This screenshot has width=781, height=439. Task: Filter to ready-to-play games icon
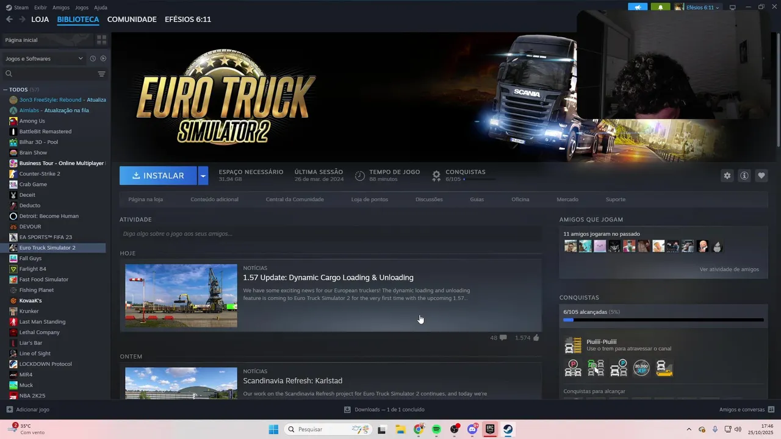[x=103, y=59]
